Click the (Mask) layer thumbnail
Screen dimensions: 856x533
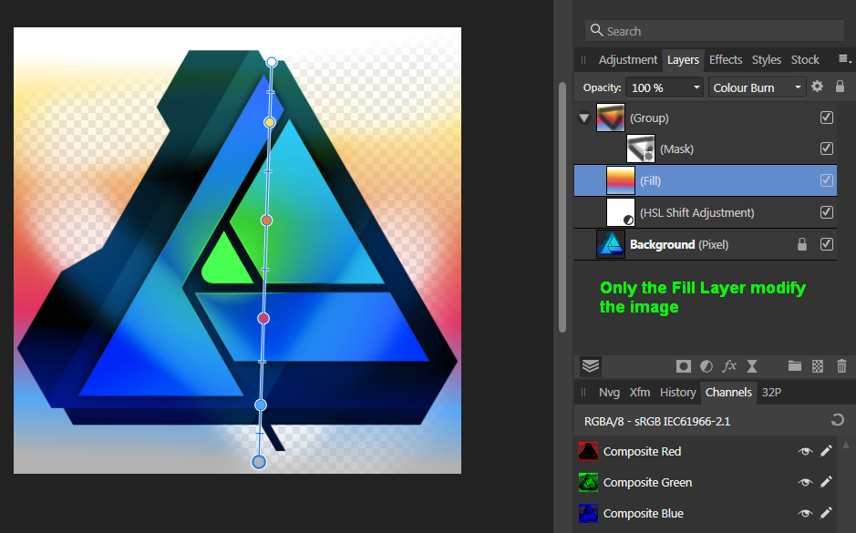tap(640, 149)
